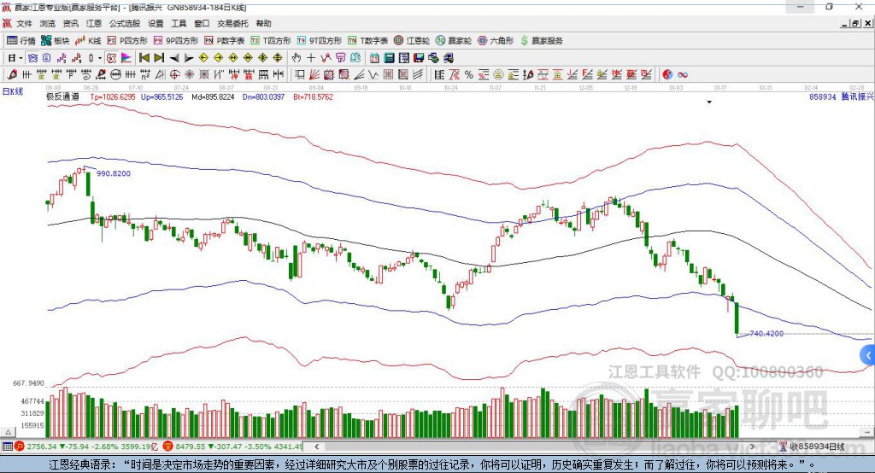This screenshot has width=875, height=473.
Task: Select the angle lines tool
Action: click(358, 75)
